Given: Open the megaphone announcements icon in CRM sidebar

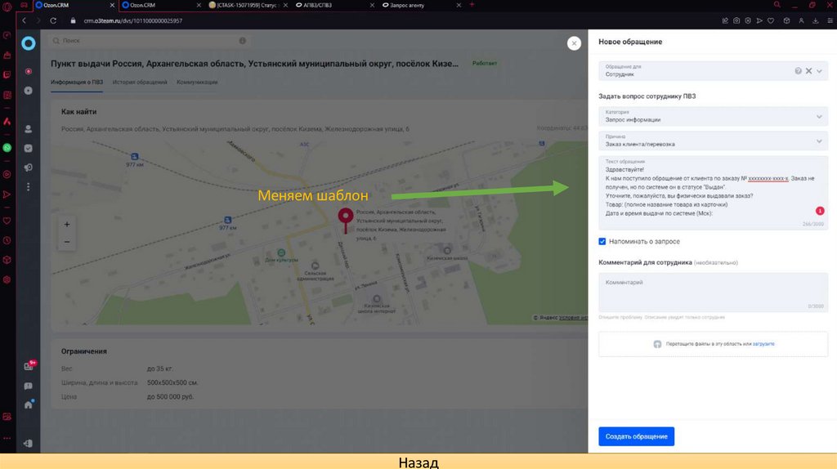Looking at the screenshot, I should 29,167.
